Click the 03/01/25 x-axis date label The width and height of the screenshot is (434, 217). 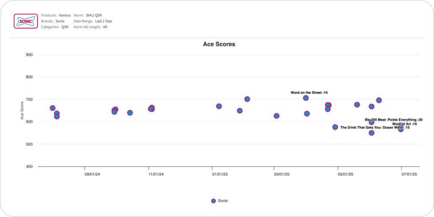point(282,174)
